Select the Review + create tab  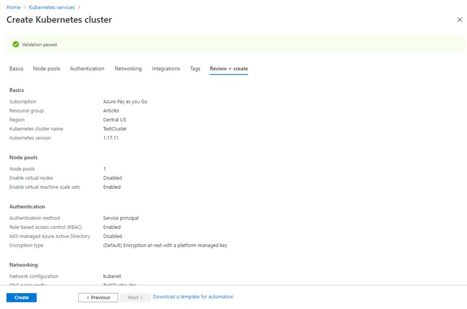[x=228, y=68]
